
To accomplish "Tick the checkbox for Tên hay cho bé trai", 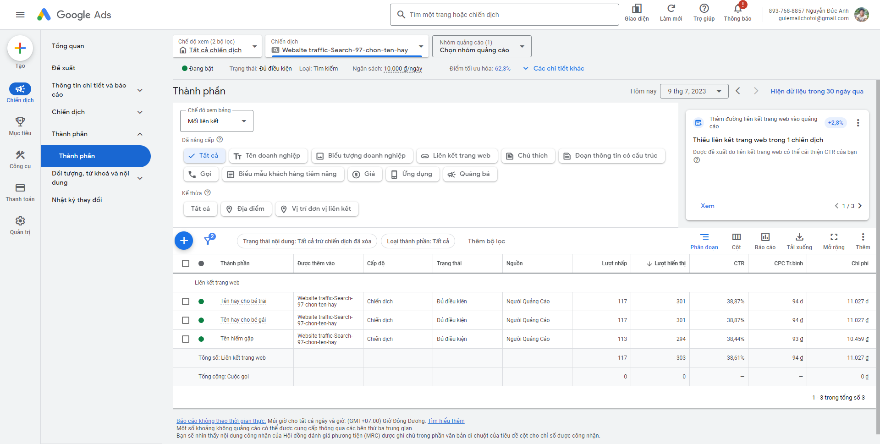I will pos(186,301).
